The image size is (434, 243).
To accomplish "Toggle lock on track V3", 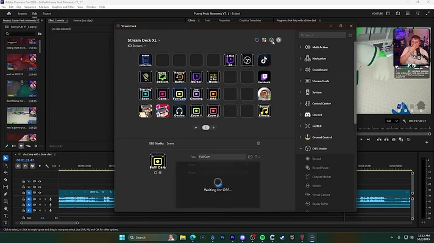I will [24, 182].
